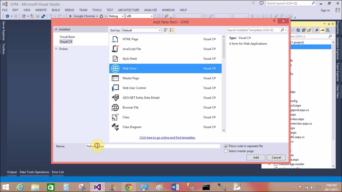The width and height of the screenshot is (342, 192).
Task: Open the FILE menu
Action: (5, 10)
